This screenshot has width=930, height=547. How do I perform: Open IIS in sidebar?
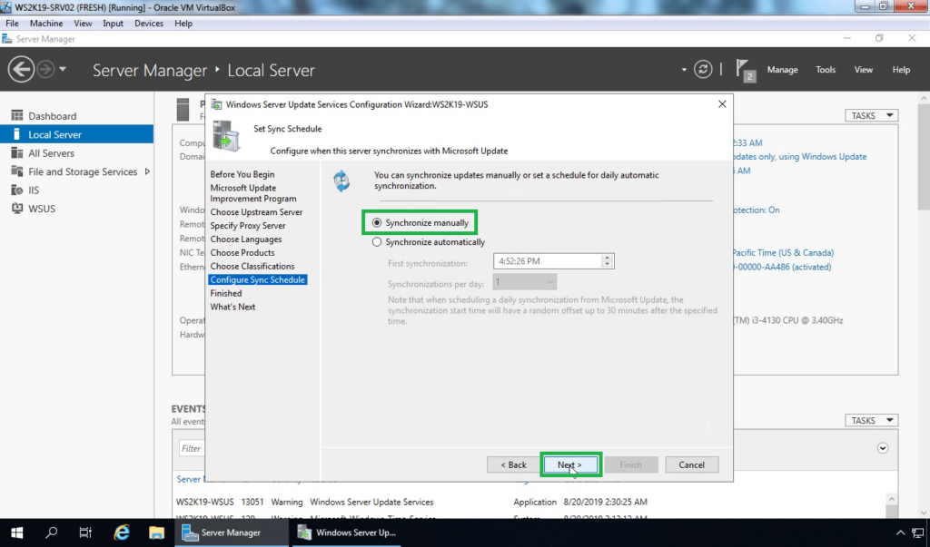point(34,190)
